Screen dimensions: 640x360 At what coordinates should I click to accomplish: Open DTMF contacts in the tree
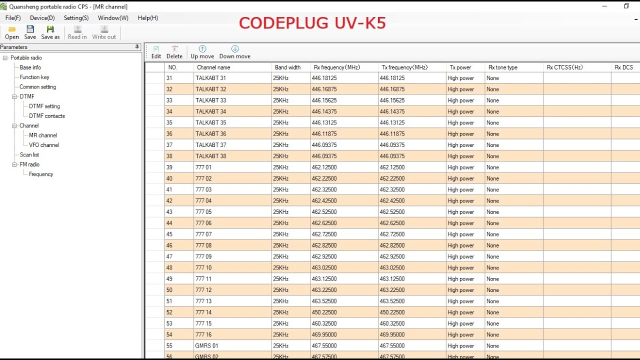pyautogui.click(x=47, y=116)
